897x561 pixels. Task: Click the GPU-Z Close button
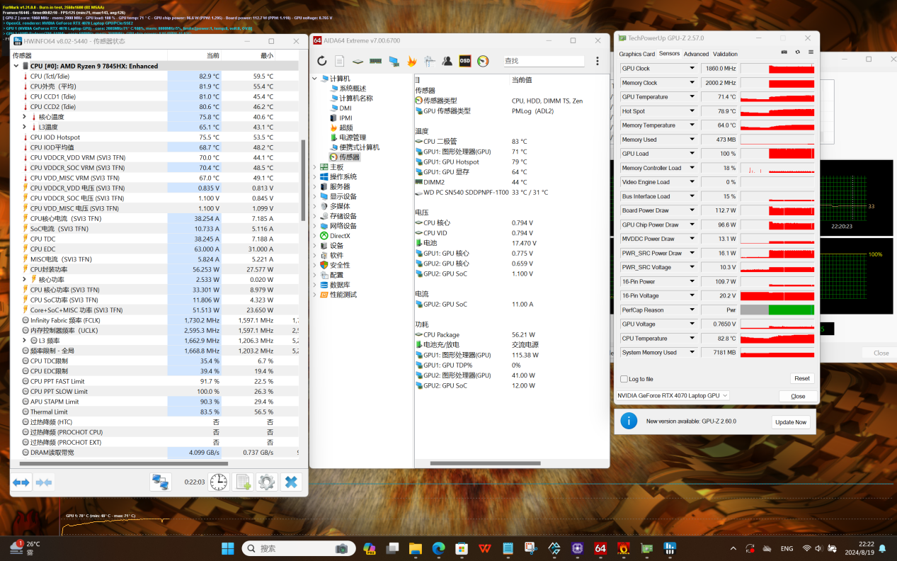click(x=798, y=396)
